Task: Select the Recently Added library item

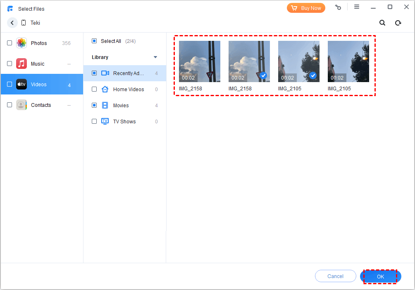Action: [128, 73]
